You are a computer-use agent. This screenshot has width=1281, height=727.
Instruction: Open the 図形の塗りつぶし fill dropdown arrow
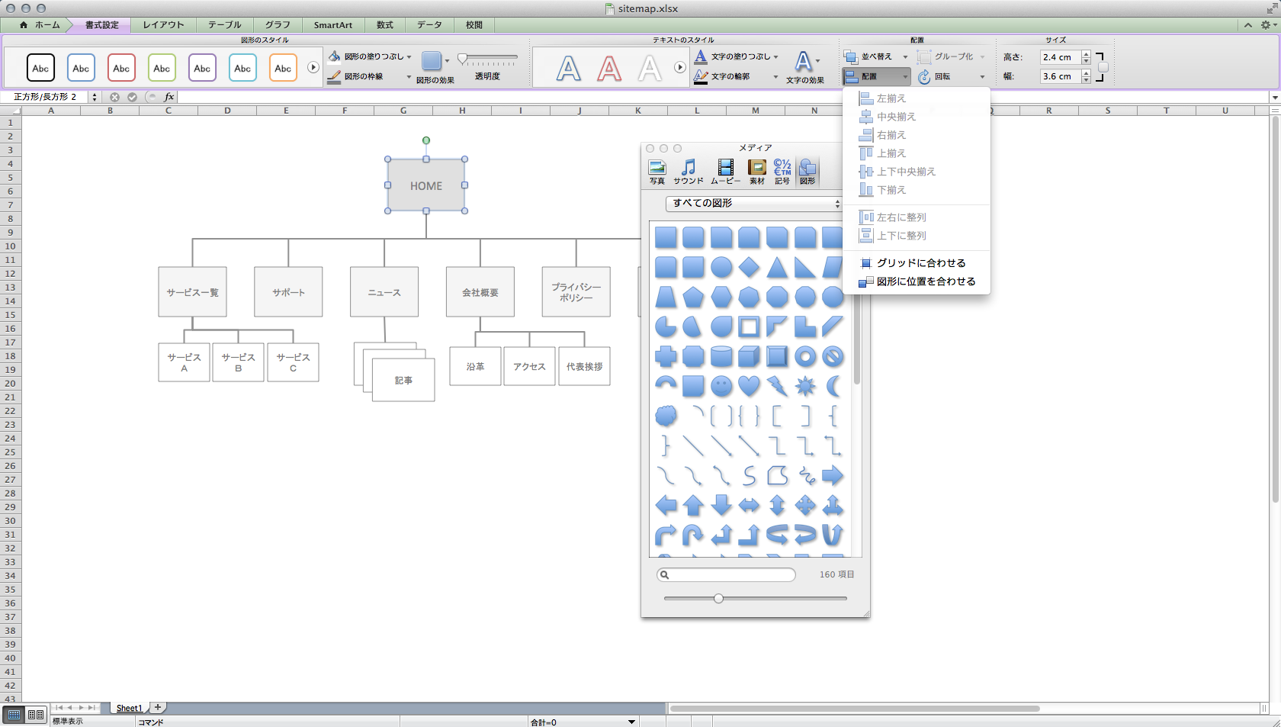point(409,56)
